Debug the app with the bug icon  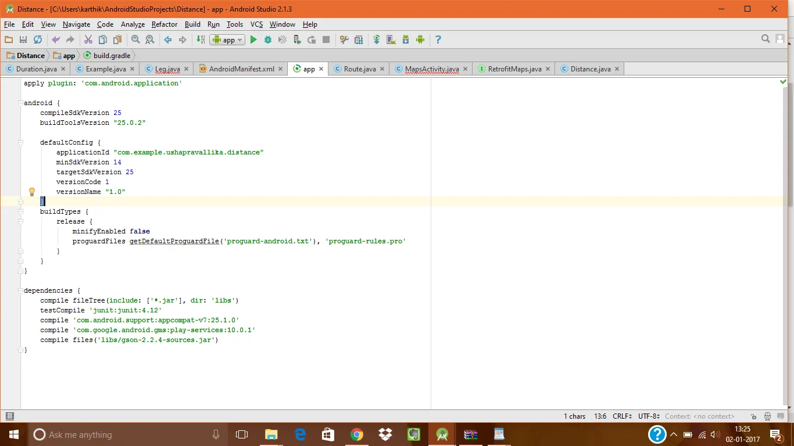click(x=268, y=39)
